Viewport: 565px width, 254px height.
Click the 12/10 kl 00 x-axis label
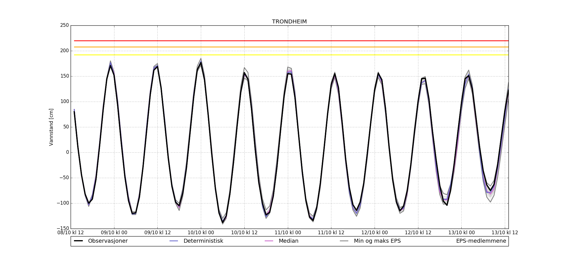[x=375, y=233]
